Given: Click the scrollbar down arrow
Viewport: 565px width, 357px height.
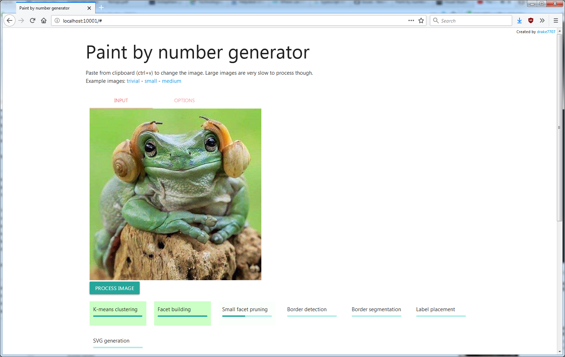Looking at the screenshot, I should pyautogui.click(x=559, y=352).
